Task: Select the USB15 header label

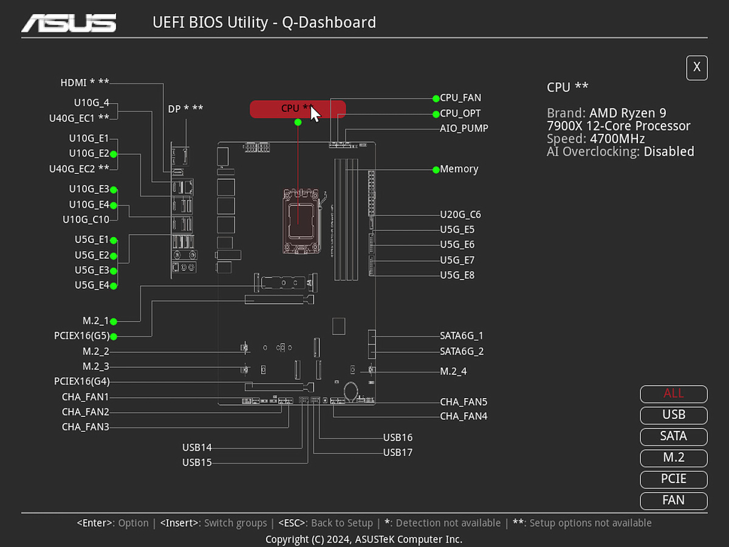Action: 197,463
